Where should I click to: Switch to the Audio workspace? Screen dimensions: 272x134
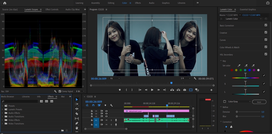click(x=152, y=3)
